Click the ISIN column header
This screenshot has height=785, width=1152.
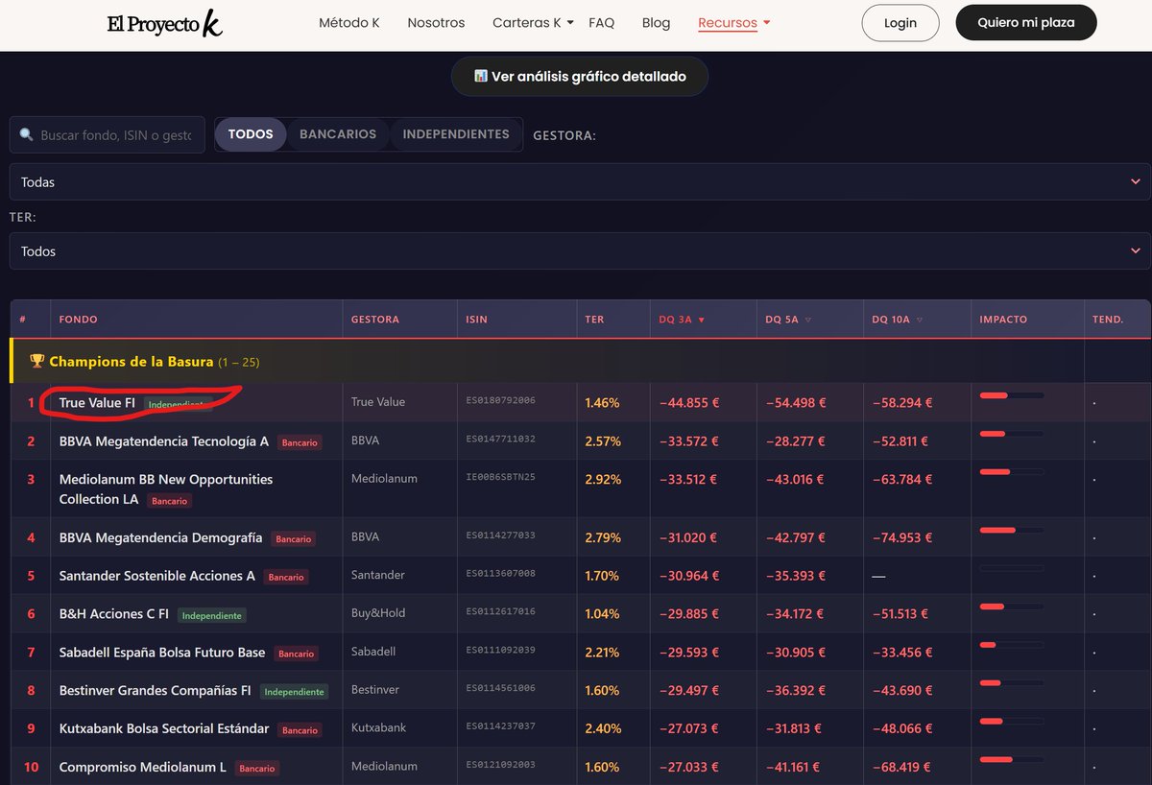[476, 320]
